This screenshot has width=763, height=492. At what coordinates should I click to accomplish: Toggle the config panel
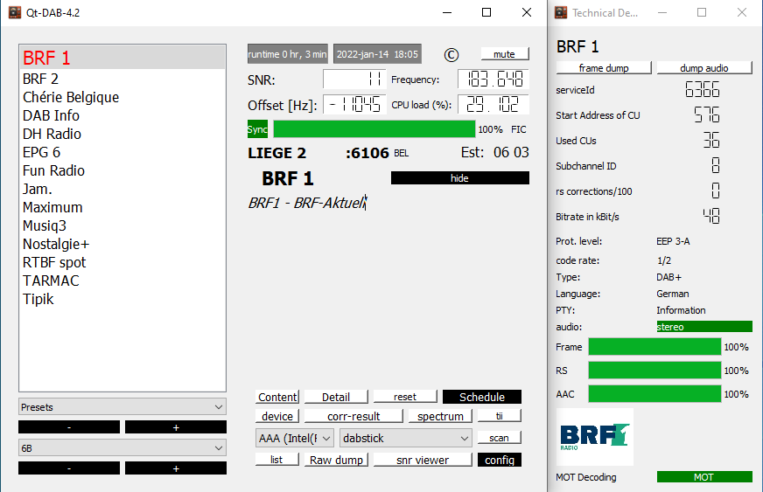click(x=500, y=460)
